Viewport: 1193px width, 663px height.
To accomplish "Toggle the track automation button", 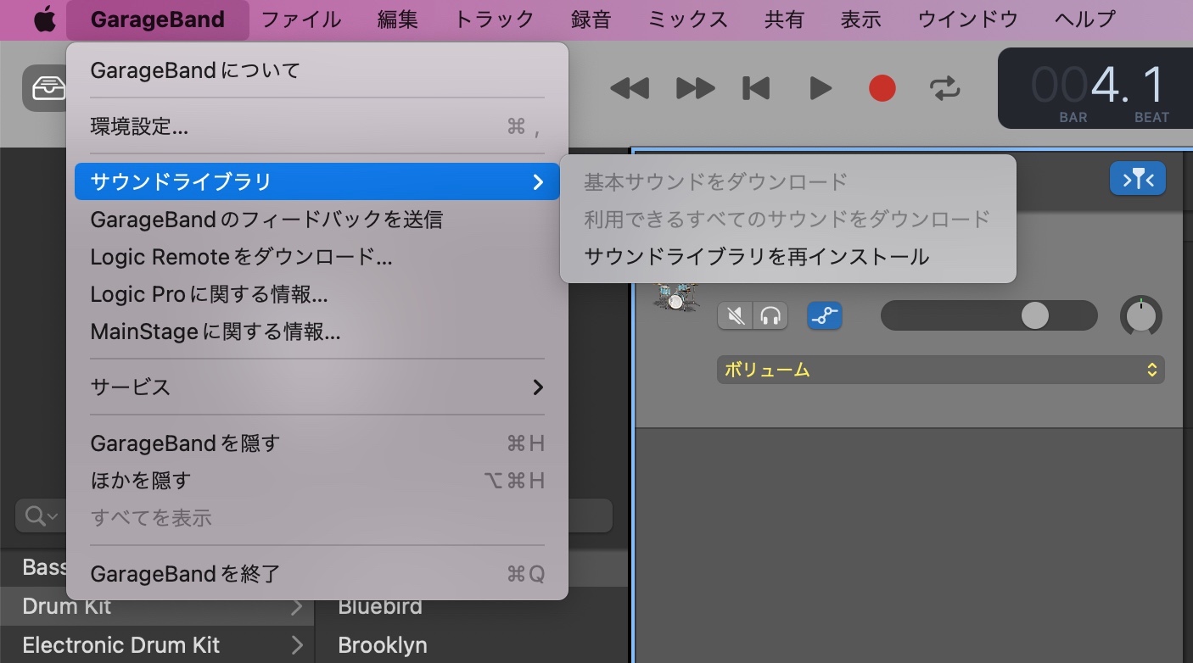I will (824, 316).
